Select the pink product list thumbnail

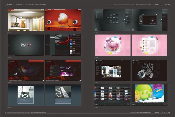coord(149,45)
